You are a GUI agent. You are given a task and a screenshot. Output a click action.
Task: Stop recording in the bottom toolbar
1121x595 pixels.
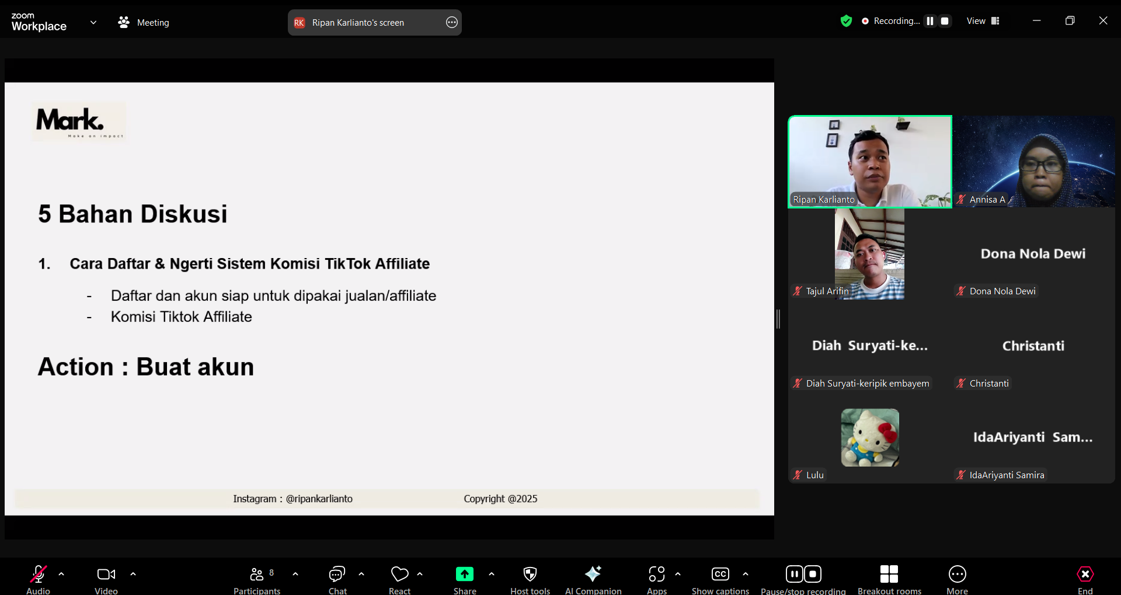(813, 575)
